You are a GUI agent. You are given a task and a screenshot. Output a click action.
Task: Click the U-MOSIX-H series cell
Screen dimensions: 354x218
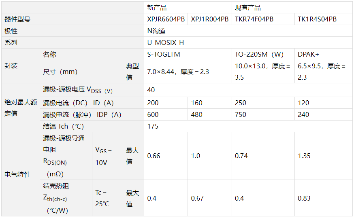point(248,42)
